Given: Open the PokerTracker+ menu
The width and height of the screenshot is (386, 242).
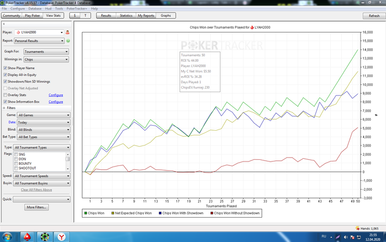Looking at the screenshot, I should [77, 8].
